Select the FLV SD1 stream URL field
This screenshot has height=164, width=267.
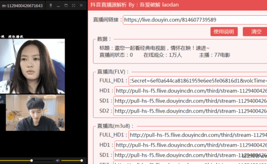point(190,101)
